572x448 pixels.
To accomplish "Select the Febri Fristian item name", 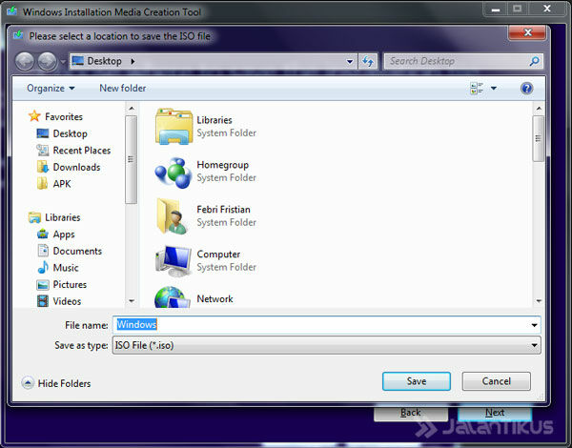I will point(224,210).
